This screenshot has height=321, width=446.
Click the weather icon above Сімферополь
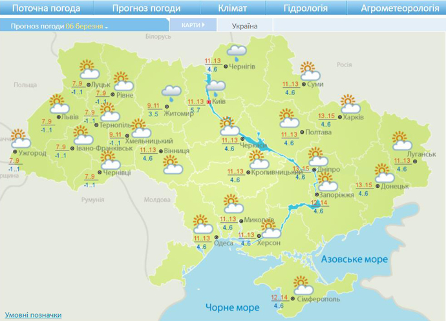coord(301,284)
